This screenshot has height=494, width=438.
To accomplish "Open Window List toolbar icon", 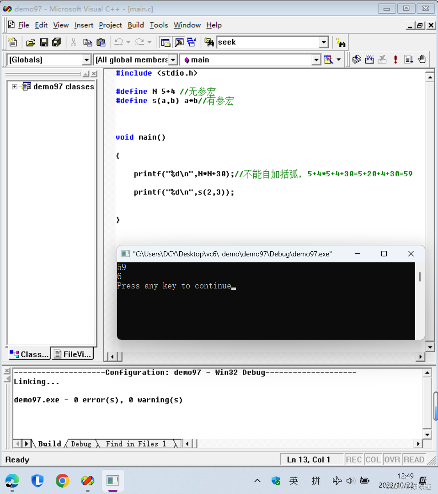I will [192, 42].
